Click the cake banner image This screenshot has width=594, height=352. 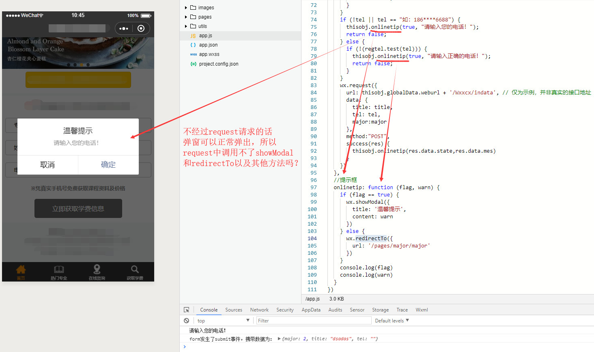point(78,53)
